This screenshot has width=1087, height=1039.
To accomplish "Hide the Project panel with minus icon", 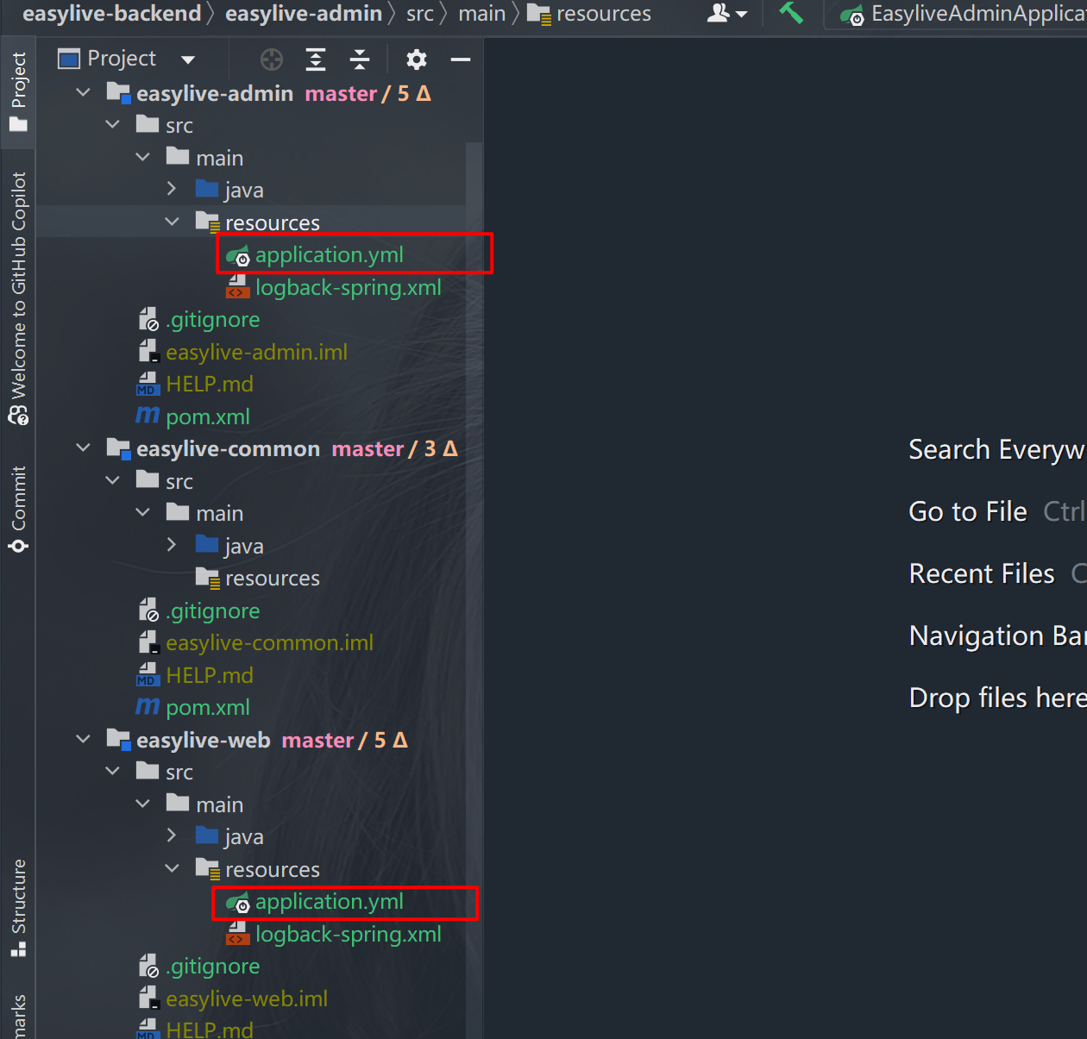I will [461, 59].
